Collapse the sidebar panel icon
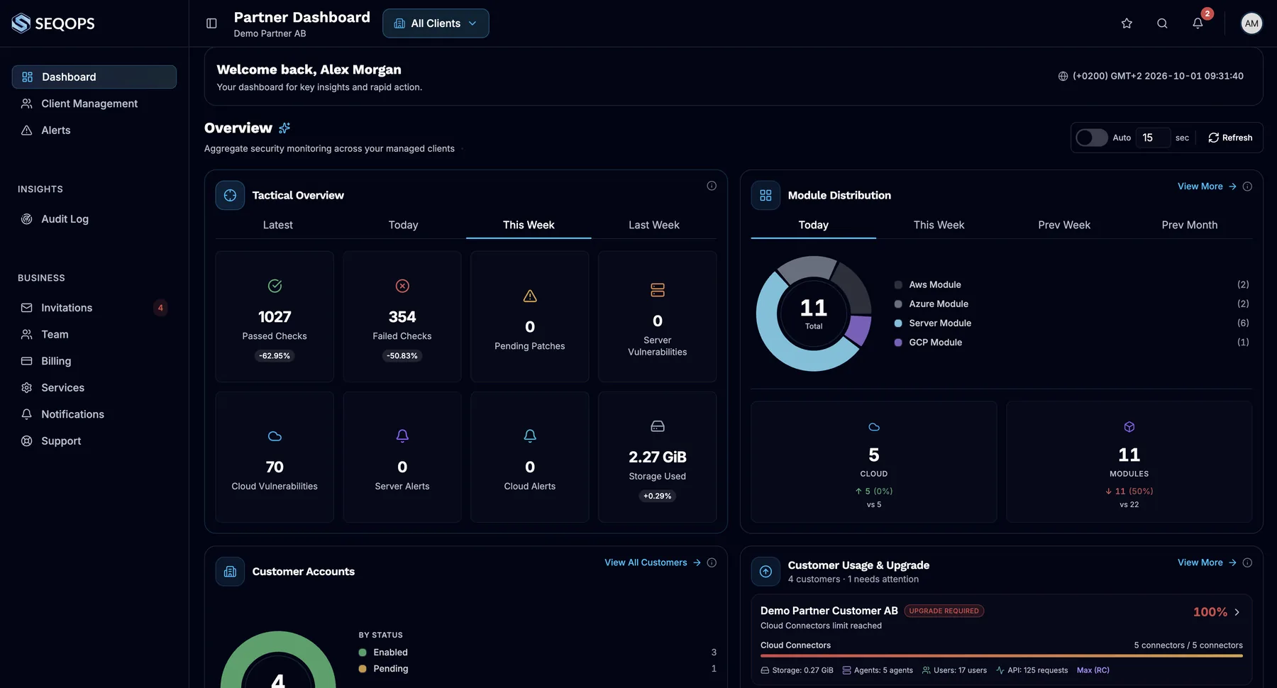The width and height of the screenshot is (1277, 688). point(211,23)
